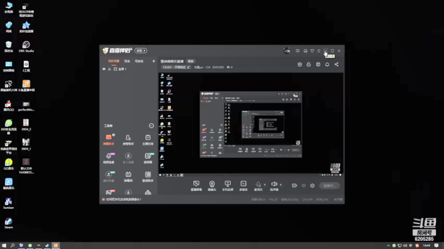
Task: Open gear settings on danmaku assistant tool
Action: click(x=114, y=135)
